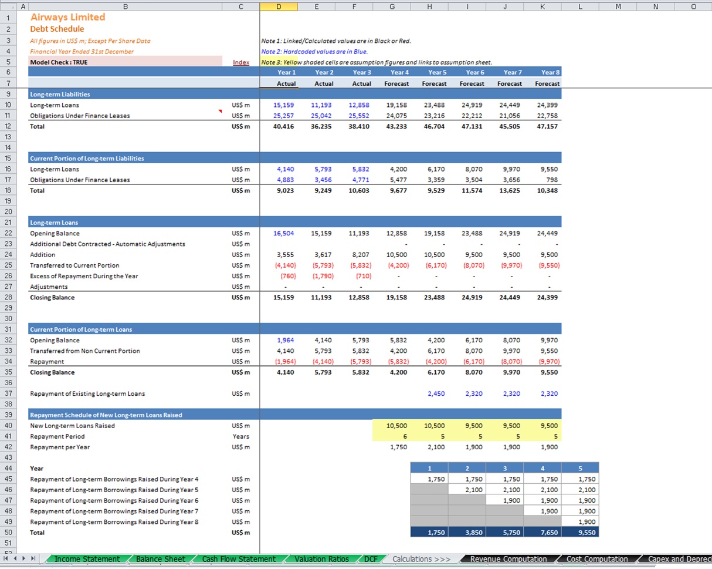Select row 12 header
This screenshot has width=712, height=569.
coord(8,126)
